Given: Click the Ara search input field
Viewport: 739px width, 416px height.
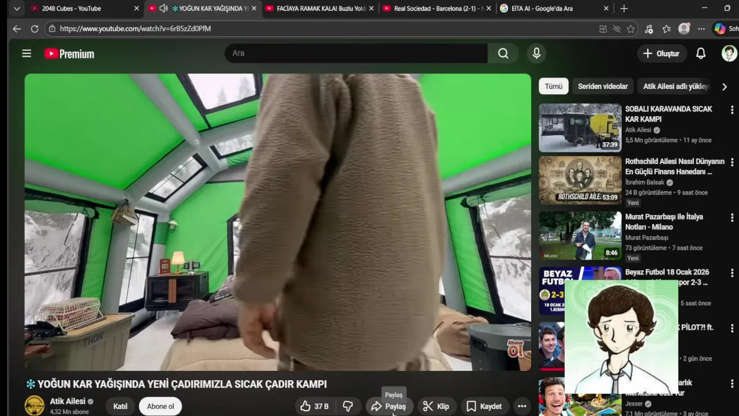Looking at the screenshot, I should tap(356, 53).
